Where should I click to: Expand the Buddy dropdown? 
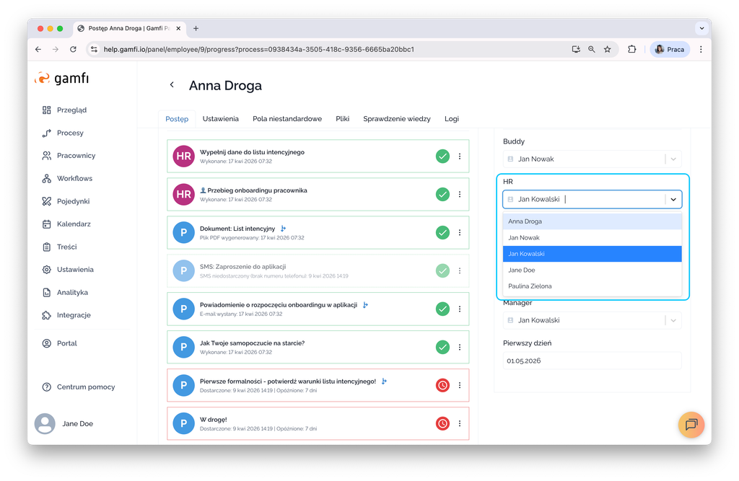pos(673,159)
